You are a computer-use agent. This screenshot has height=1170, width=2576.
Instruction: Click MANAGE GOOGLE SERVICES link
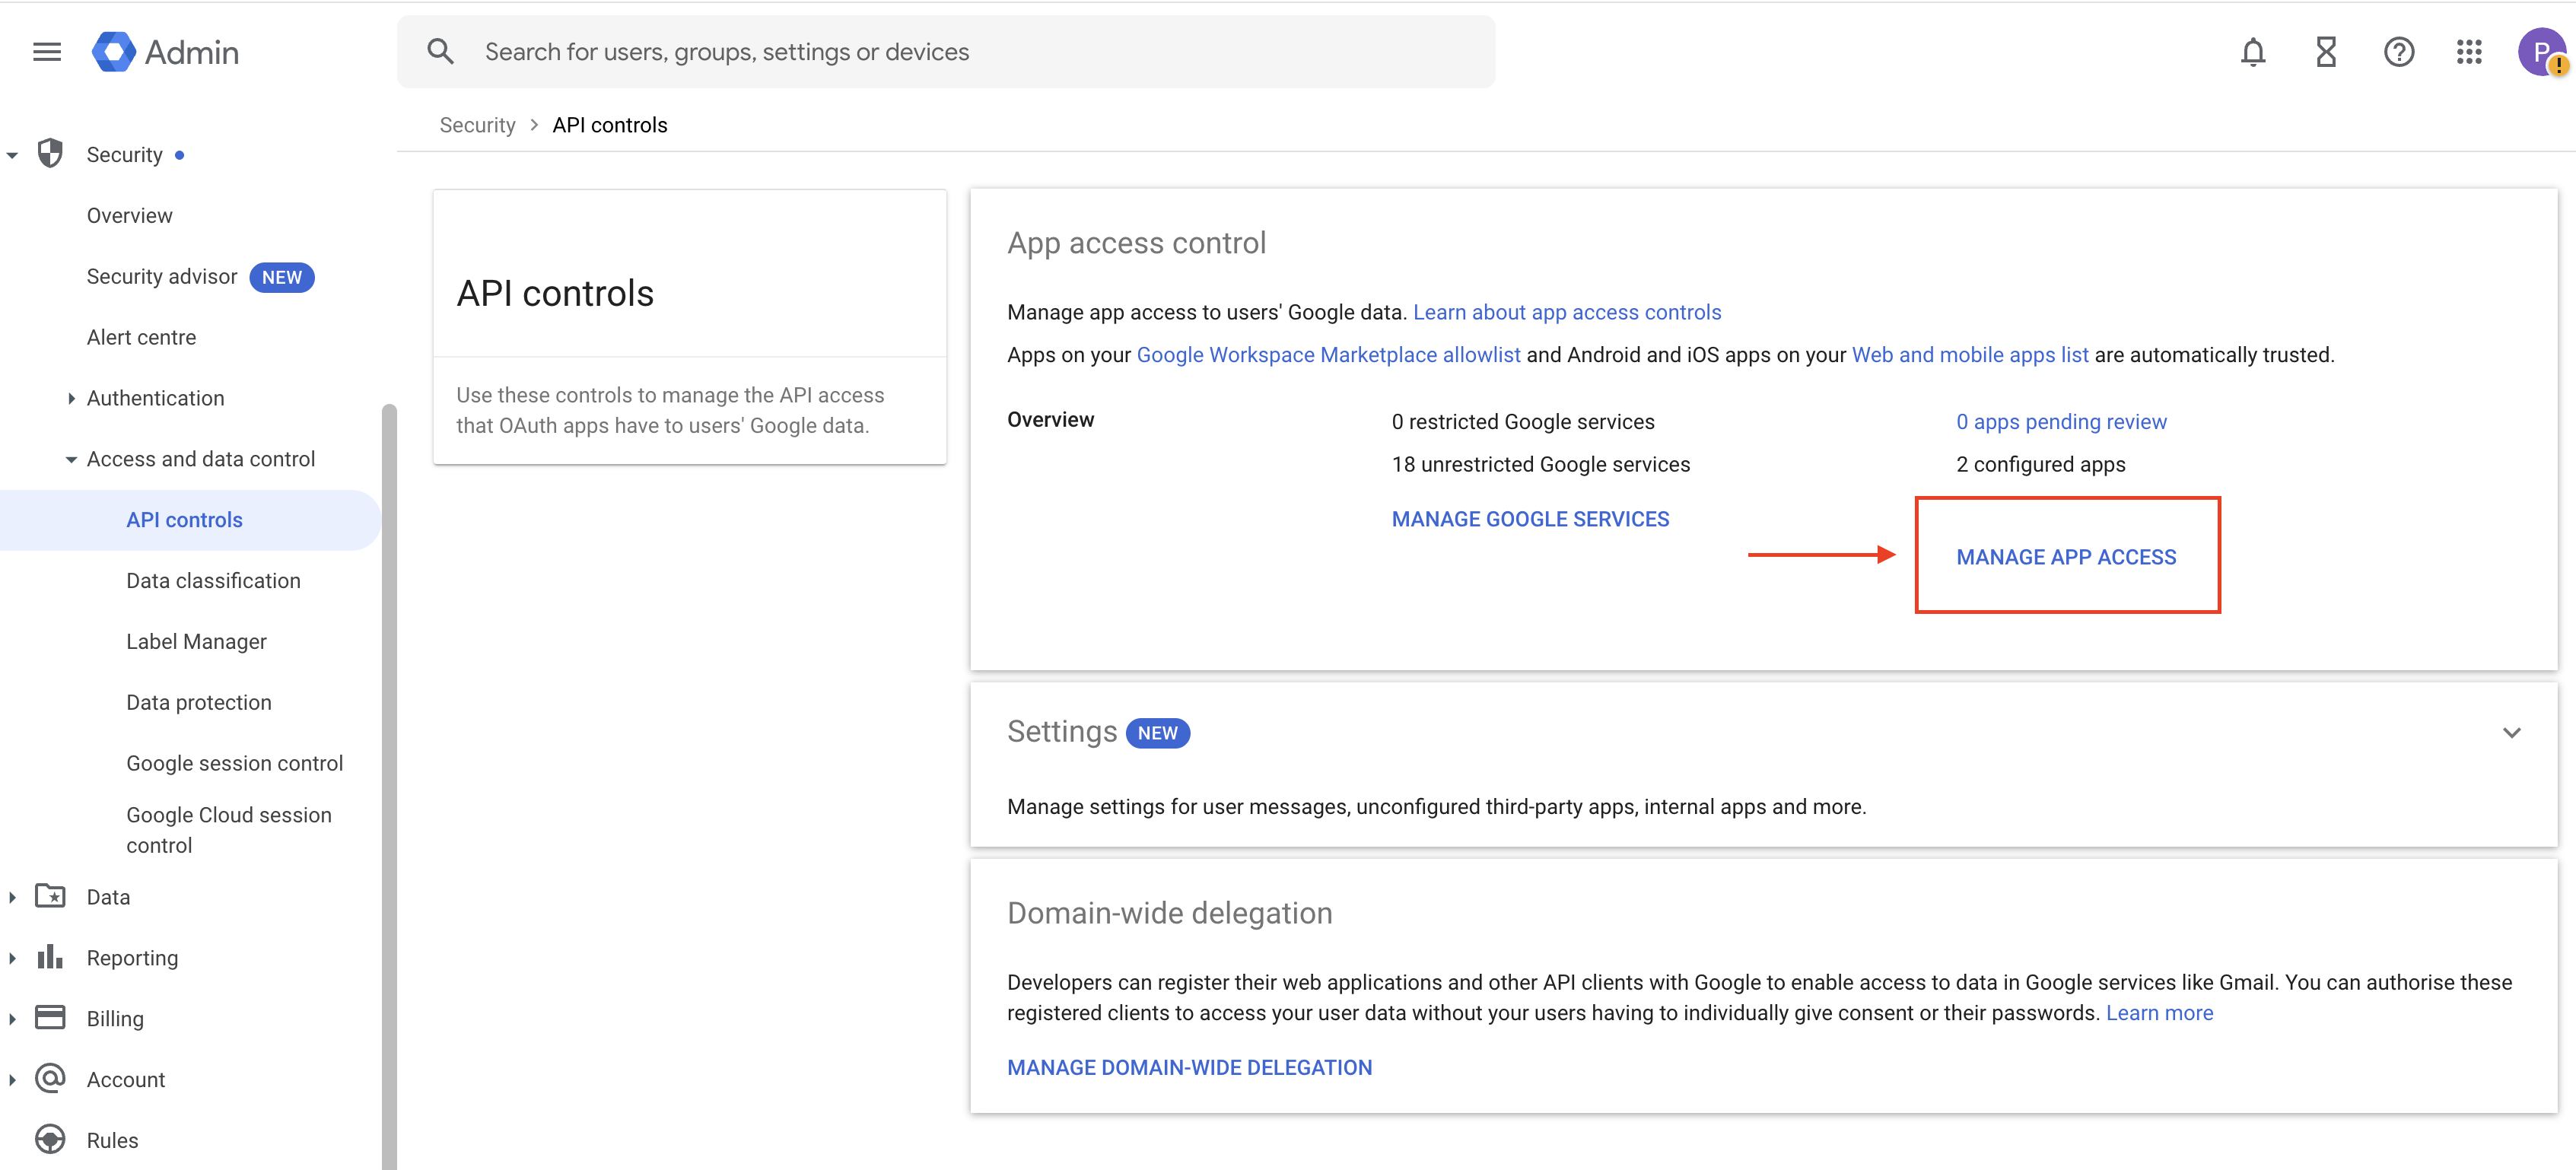[1530, 519]
